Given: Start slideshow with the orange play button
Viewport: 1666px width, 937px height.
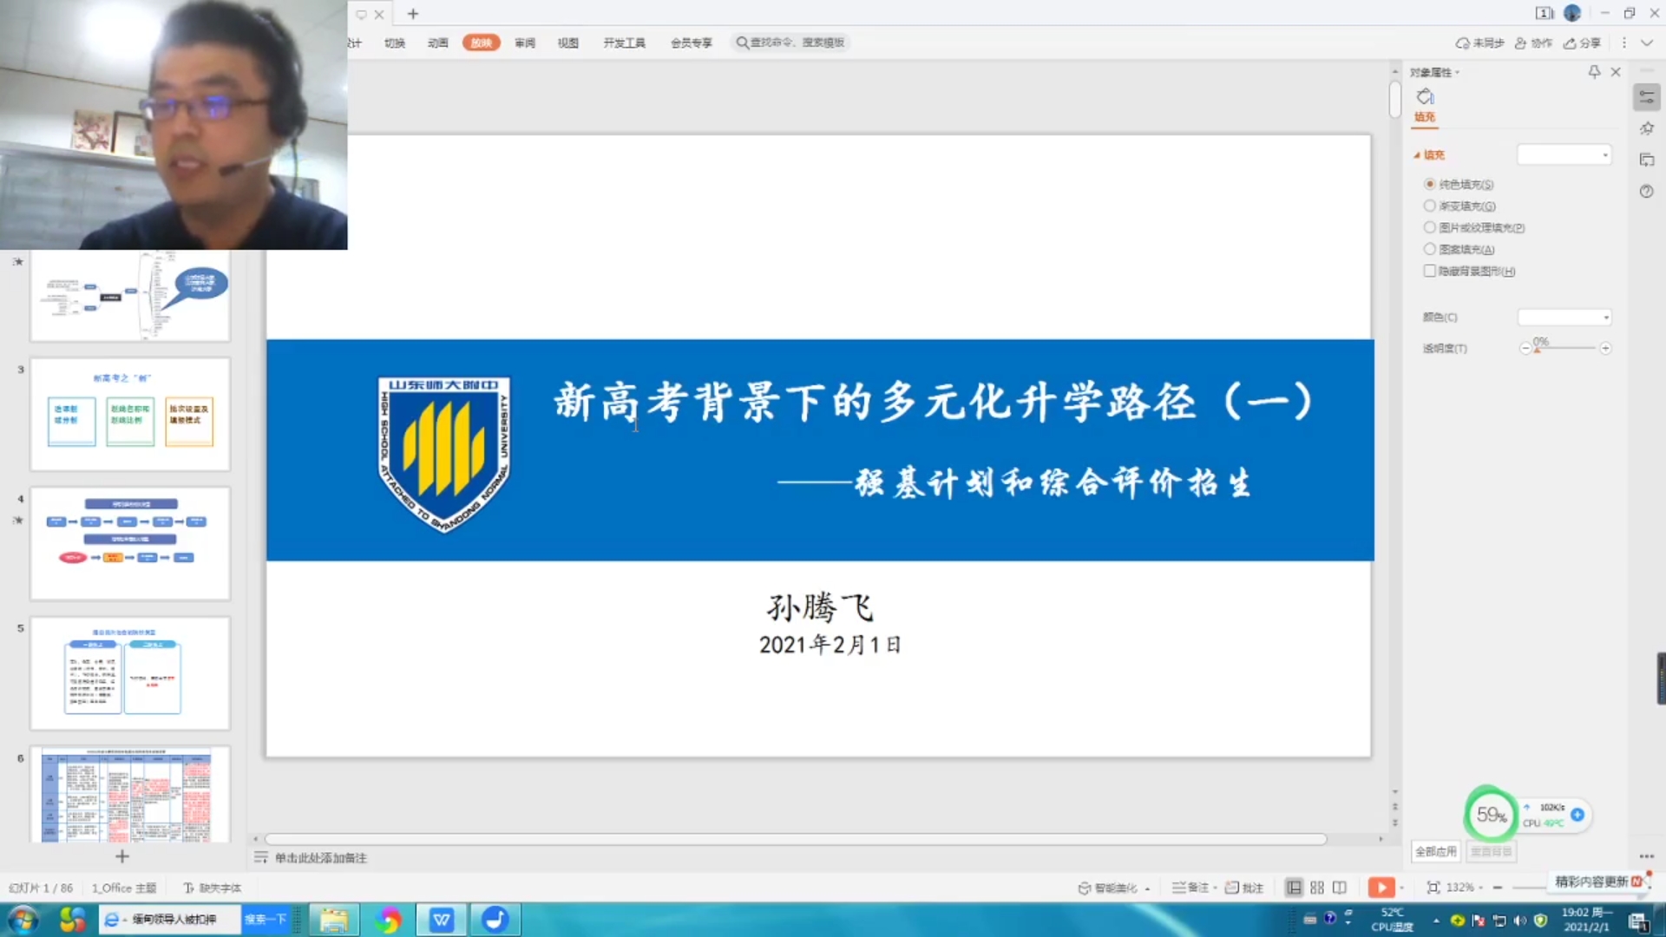Looking at the screenshot, I should coord(1381,888).
